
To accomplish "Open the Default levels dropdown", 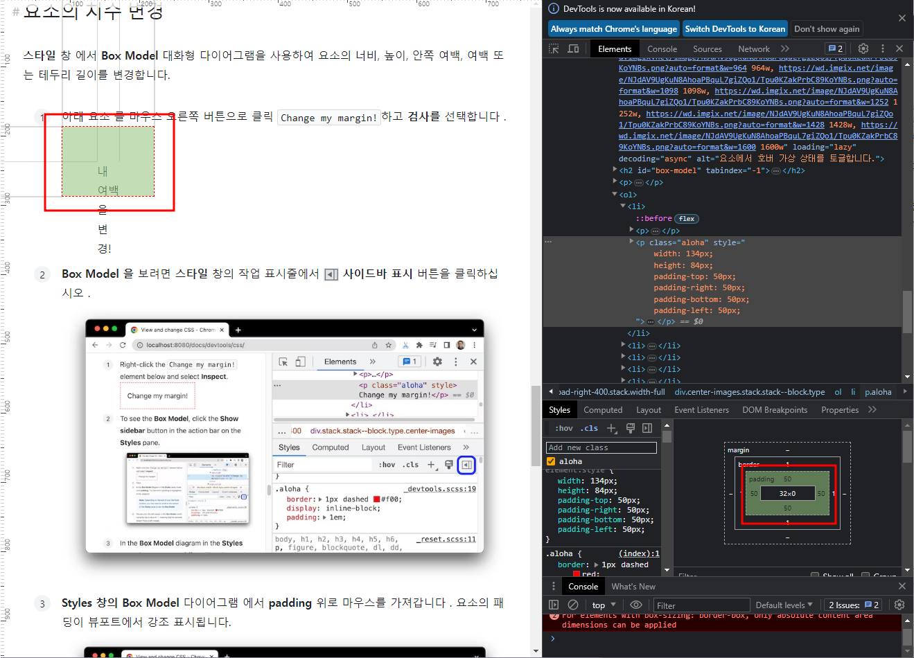I will click(x=784, y=605).
